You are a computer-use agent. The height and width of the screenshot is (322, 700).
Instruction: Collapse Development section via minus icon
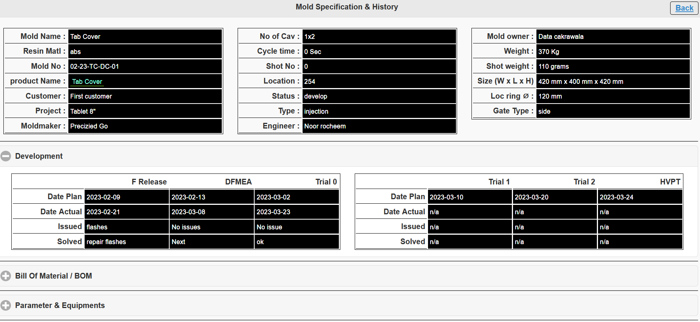click(6, 156)
